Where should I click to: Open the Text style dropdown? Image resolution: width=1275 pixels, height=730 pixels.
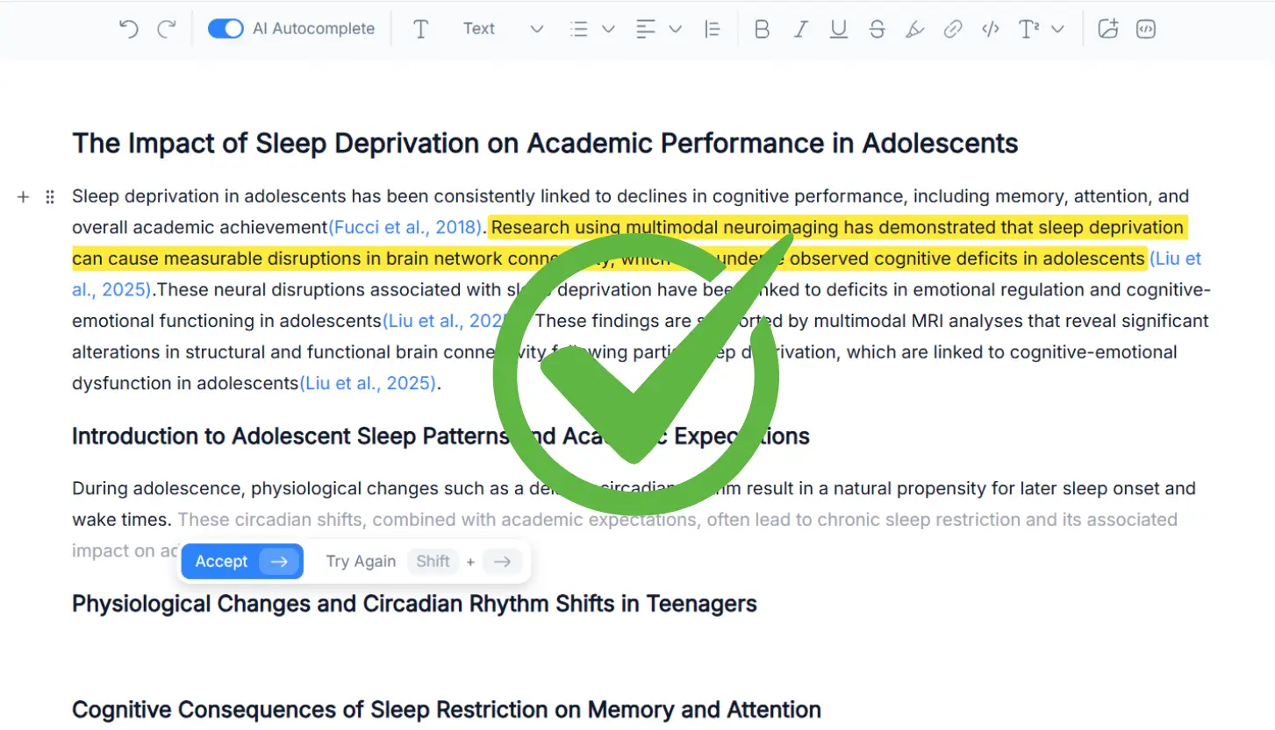pos(502,29)
